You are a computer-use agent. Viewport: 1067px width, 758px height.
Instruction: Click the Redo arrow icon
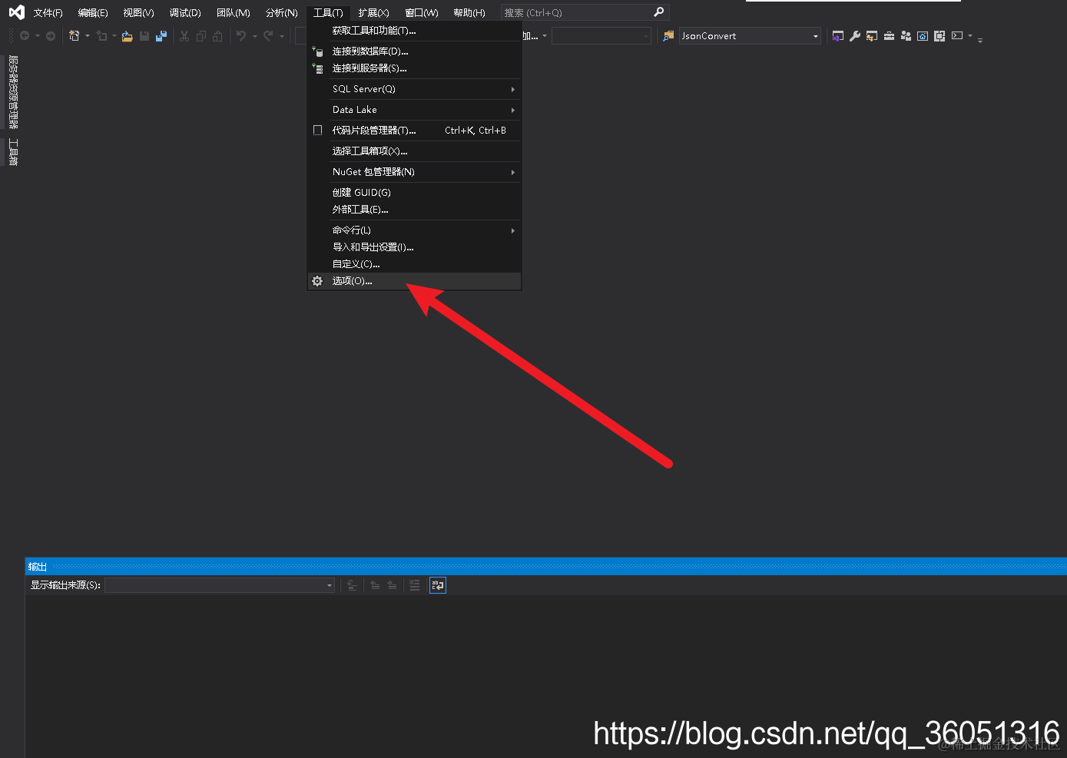[x=268, y=36]
